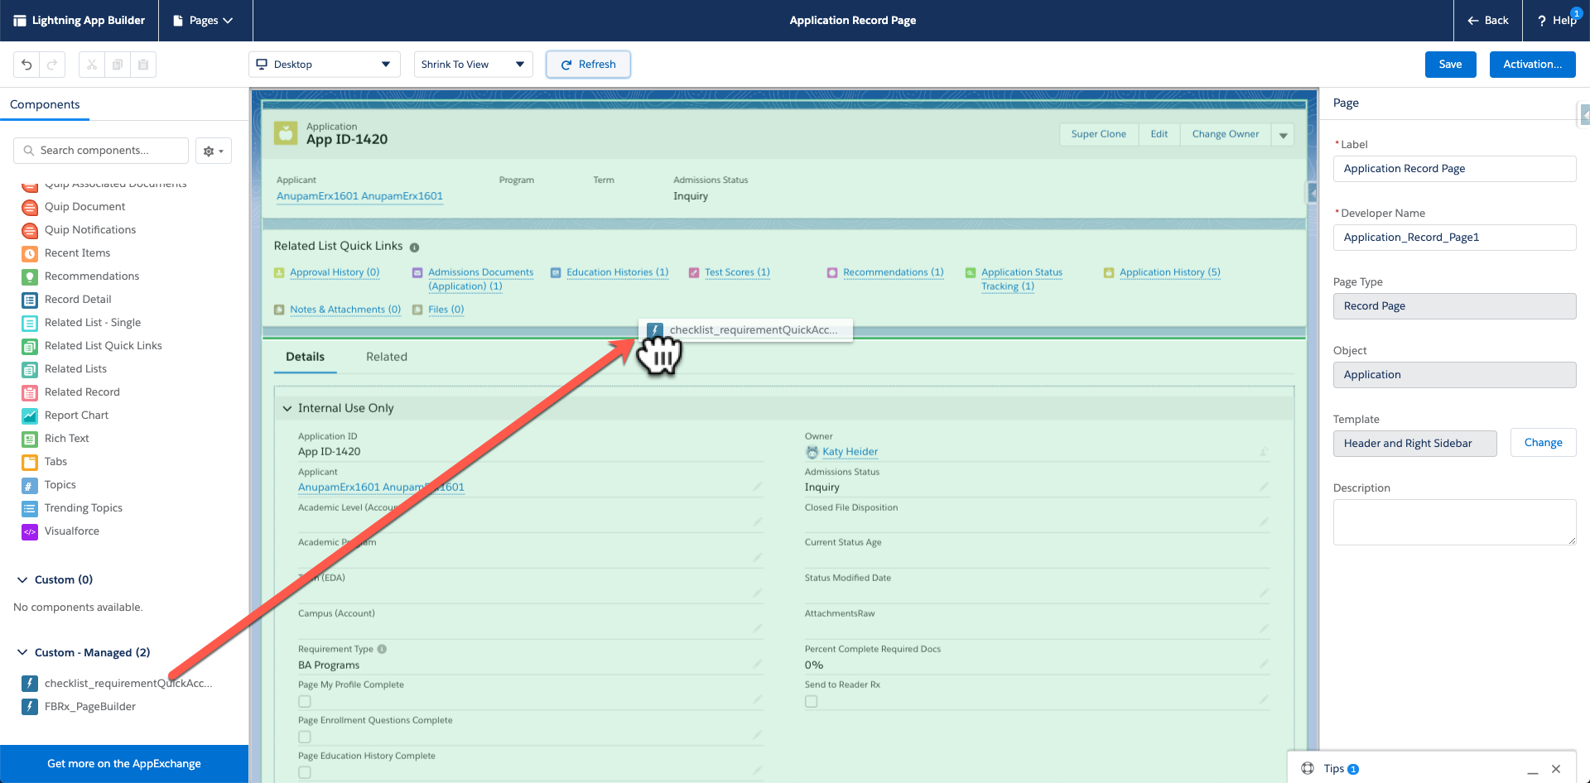Open the Test Scores quick link
Screen dimensions: 1590x783
click(737, 272)
